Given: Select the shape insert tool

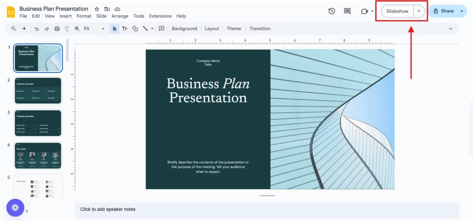Looking at the screenshot, I should point(135,29).
